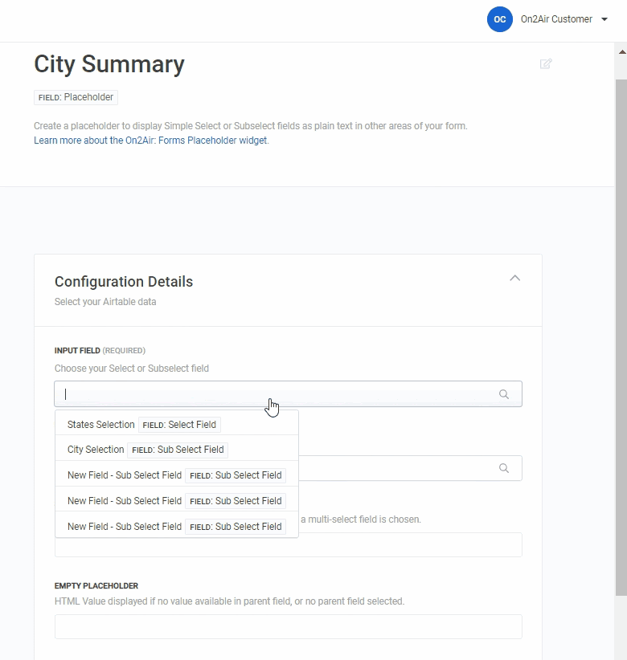
Task: Click the scrollbar up arrow
Action: [x=621, y=51]
